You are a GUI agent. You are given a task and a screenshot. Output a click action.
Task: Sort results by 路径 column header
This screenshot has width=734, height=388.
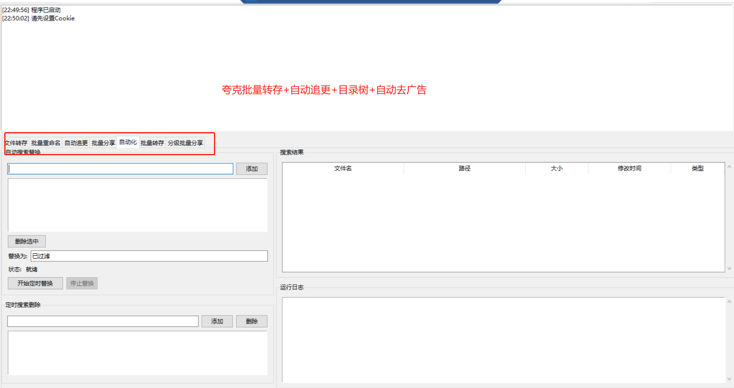click(x=465, y=168)
